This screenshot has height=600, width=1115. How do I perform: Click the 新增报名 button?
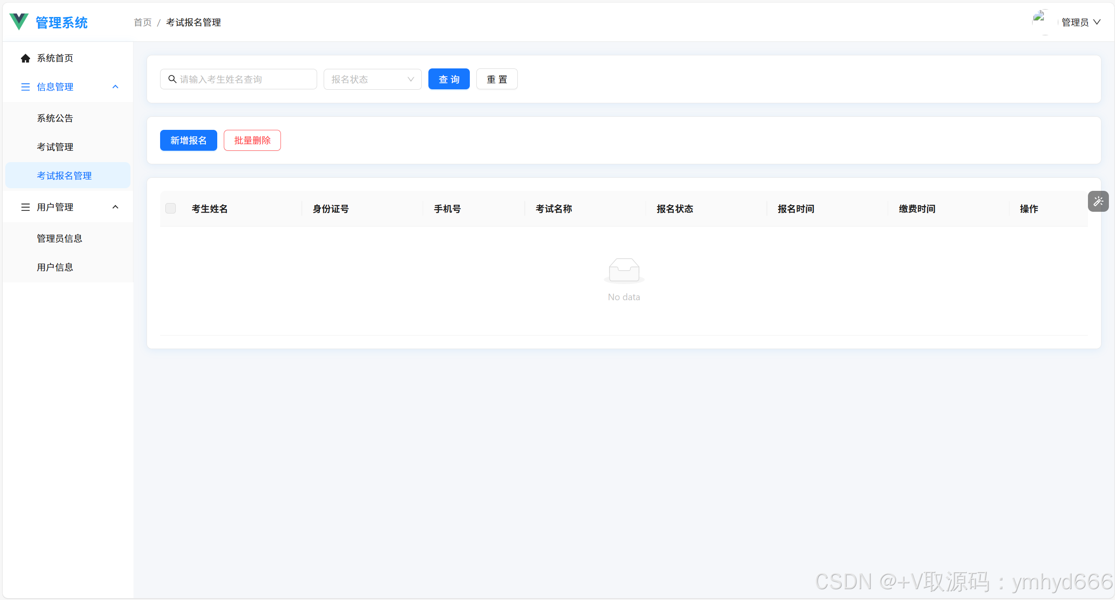[188, 140]
